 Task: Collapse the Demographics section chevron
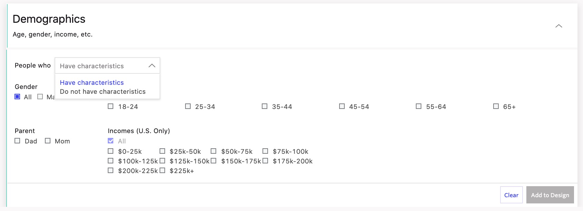pos(558,26)
